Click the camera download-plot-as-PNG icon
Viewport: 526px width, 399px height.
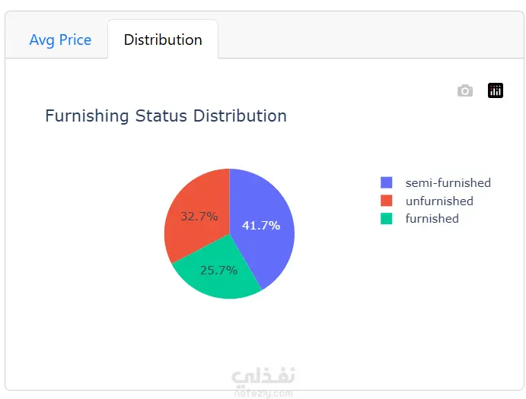coord(465,91)
